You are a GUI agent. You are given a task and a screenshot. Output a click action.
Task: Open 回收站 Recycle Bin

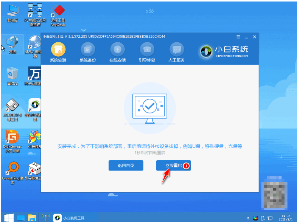(x=12, y=76)
